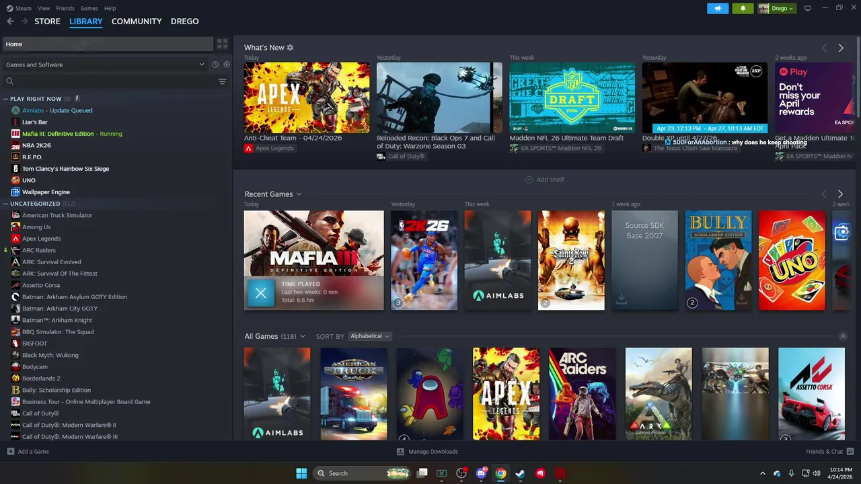Open the blue announcements megaphone button

pyautogui.click(x=718, y=8)
